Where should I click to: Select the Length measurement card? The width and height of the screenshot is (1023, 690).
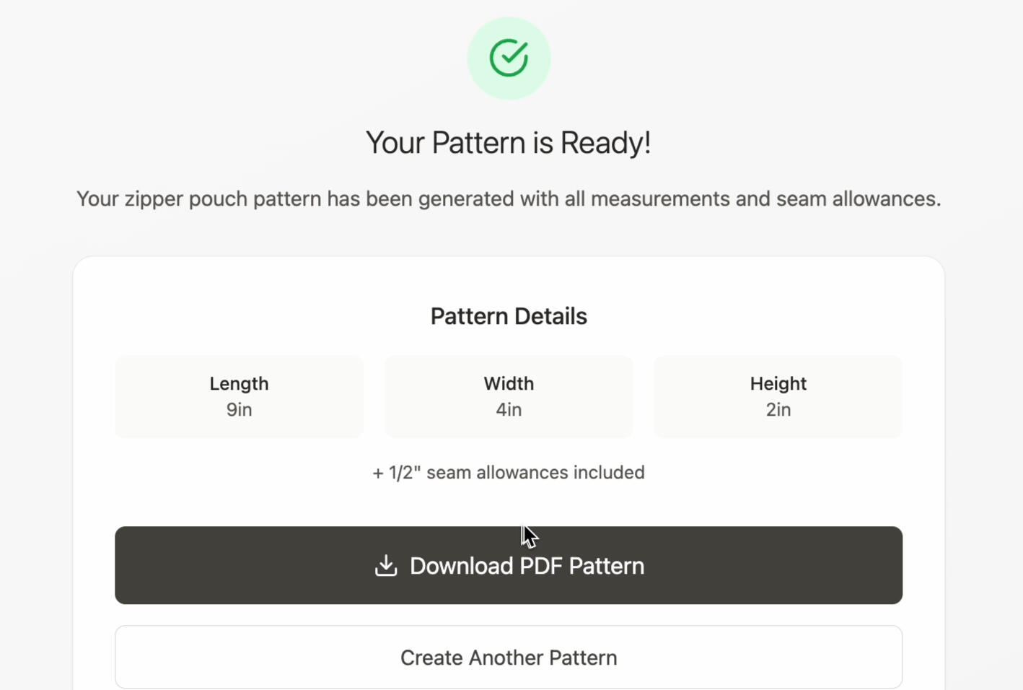click(239, 396)
